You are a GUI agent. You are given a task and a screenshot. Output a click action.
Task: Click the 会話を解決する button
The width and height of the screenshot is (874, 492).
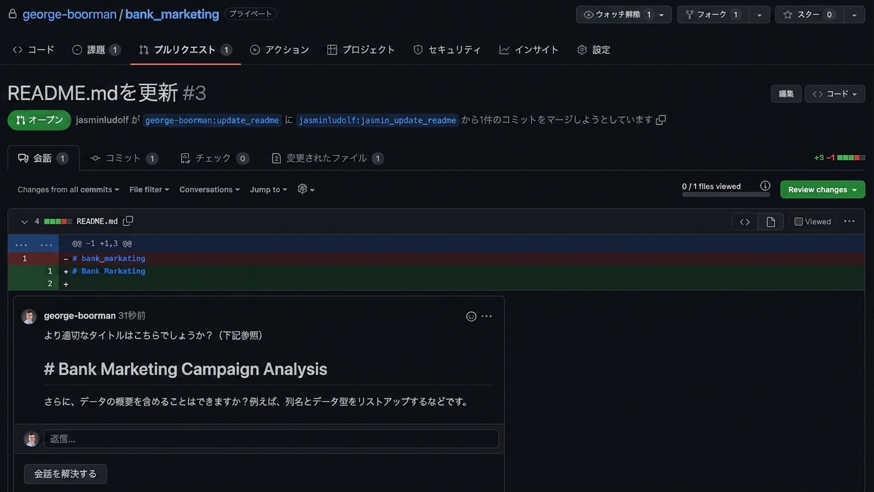[x=65, y=474]
